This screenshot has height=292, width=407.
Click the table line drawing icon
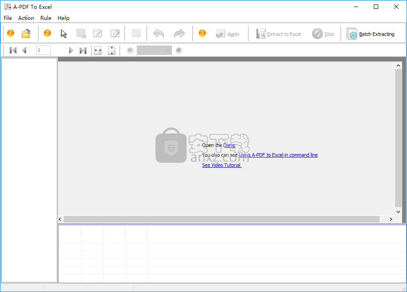coord(97,34)
